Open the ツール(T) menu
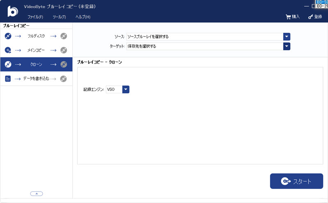The height and width of the screenshot is (203, 328). click(59, 17)
